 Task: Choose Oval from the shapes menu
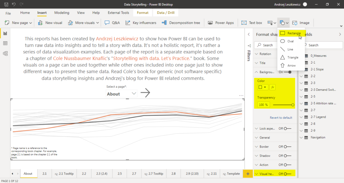click(x=291, y=41)
